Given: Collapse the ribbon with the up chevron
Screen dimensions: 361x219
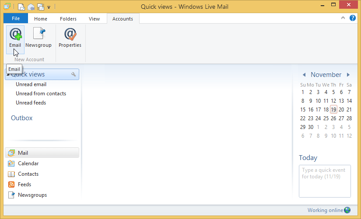Looking at the screenshot, I should 343,18.
